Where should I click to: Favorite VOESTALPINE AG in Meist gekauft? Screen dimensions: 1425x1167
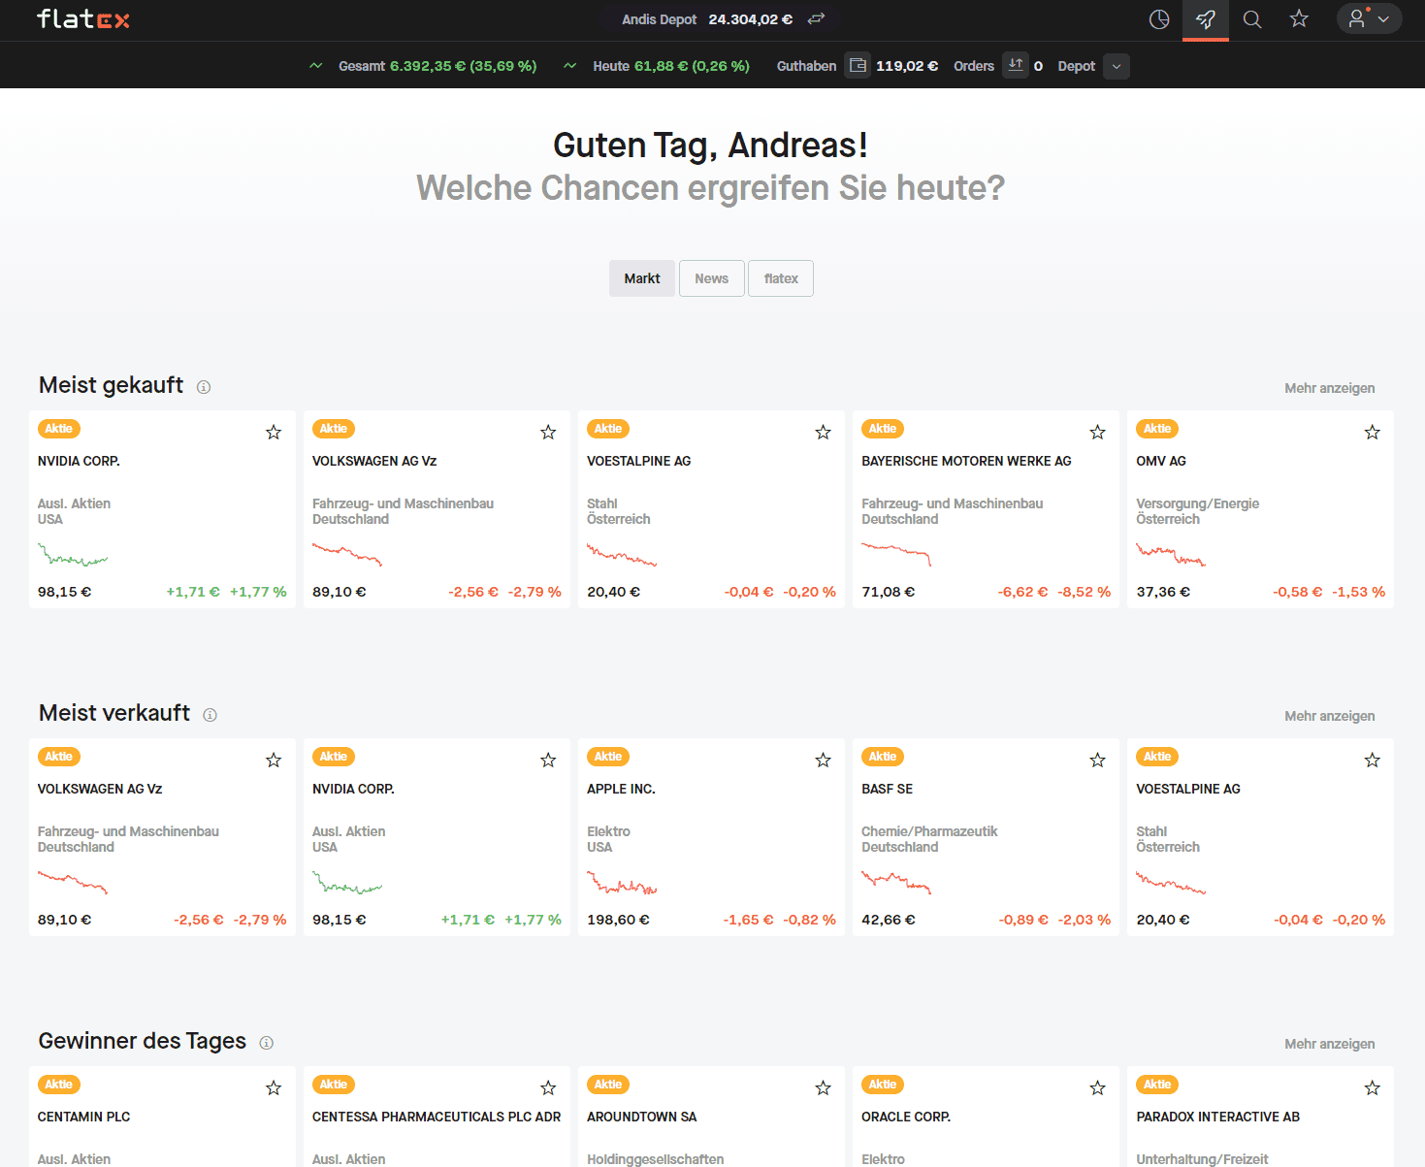(823, 433)
